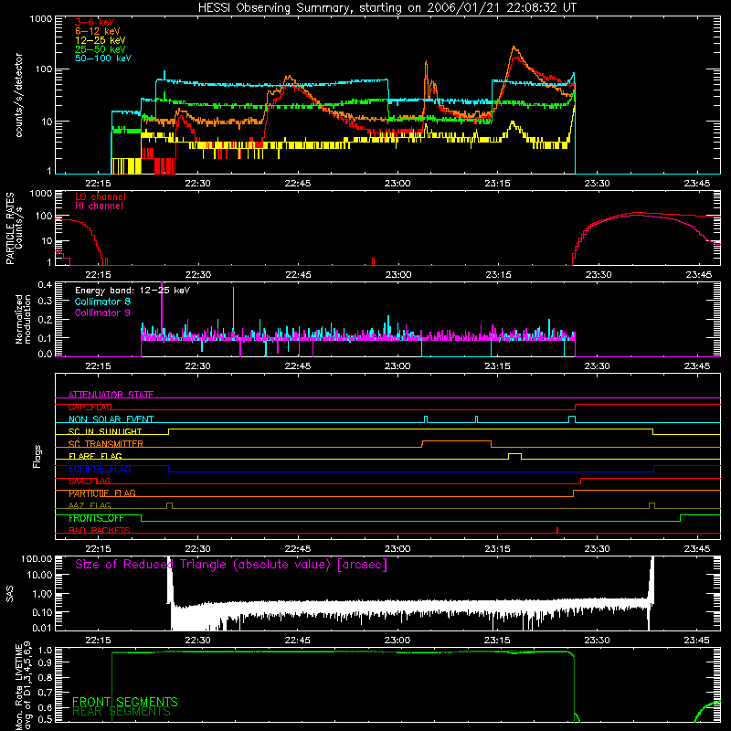This screenshot has width=731, height=731.
Task: Click the Normalized modulation axis label
Action: tap(23, 319)
